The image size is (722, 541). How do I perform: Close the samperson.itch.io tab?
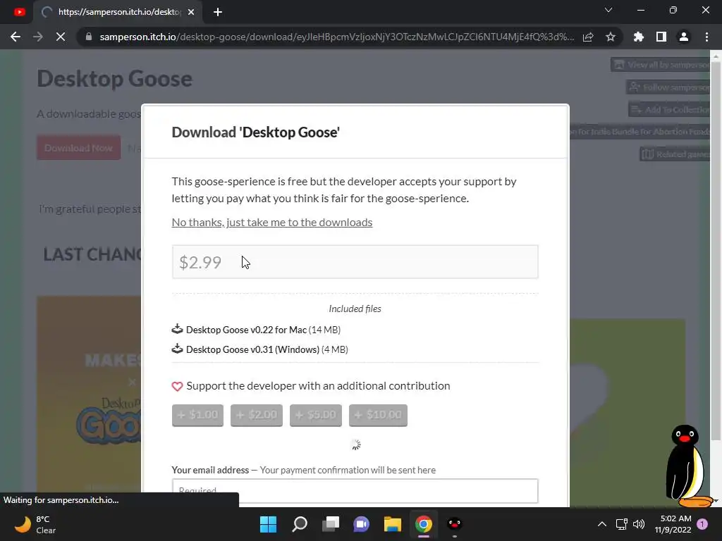point(191,12)
